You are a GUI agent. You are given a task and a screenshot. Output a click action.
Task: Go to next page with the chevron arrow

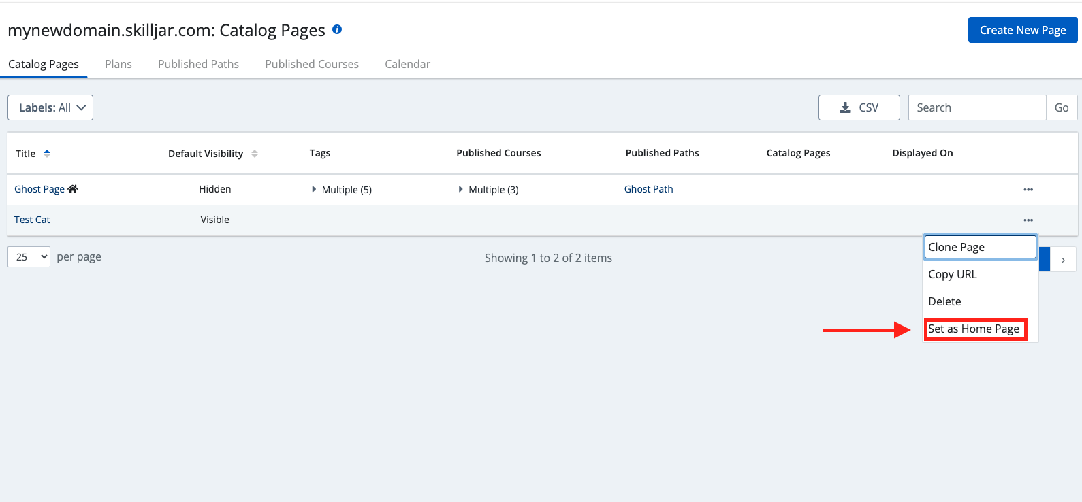1062,260
